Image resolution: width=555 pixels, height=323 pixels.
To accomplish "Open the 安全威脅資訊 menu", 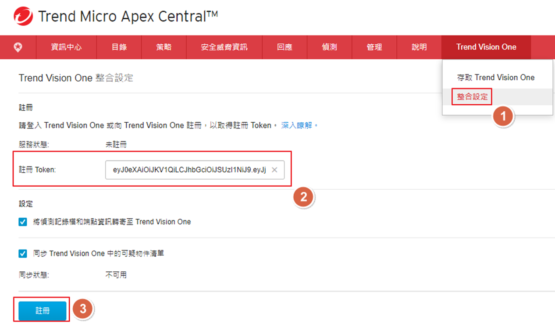I will pyautogui.click(x=224, y=47).
